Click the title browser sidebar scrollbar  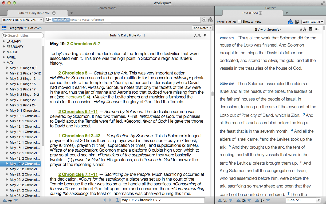[43, 96]
